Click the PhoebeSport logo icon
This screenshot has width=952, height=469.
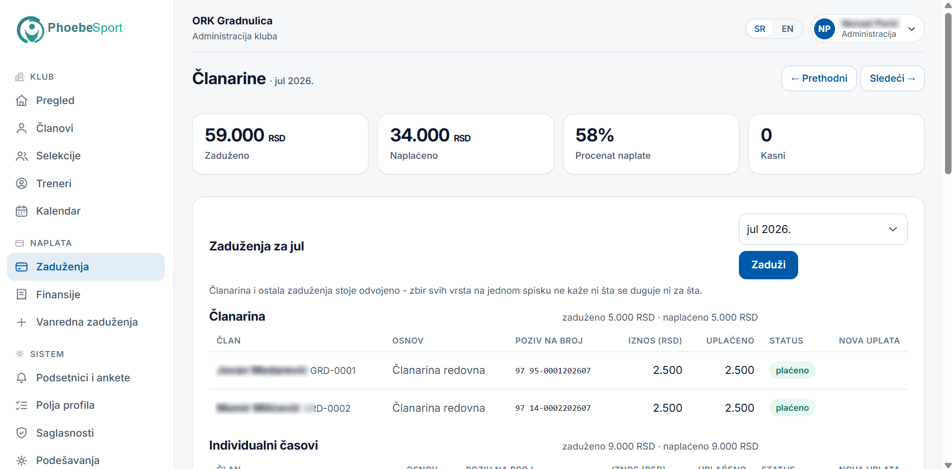(x=30, y=29)
